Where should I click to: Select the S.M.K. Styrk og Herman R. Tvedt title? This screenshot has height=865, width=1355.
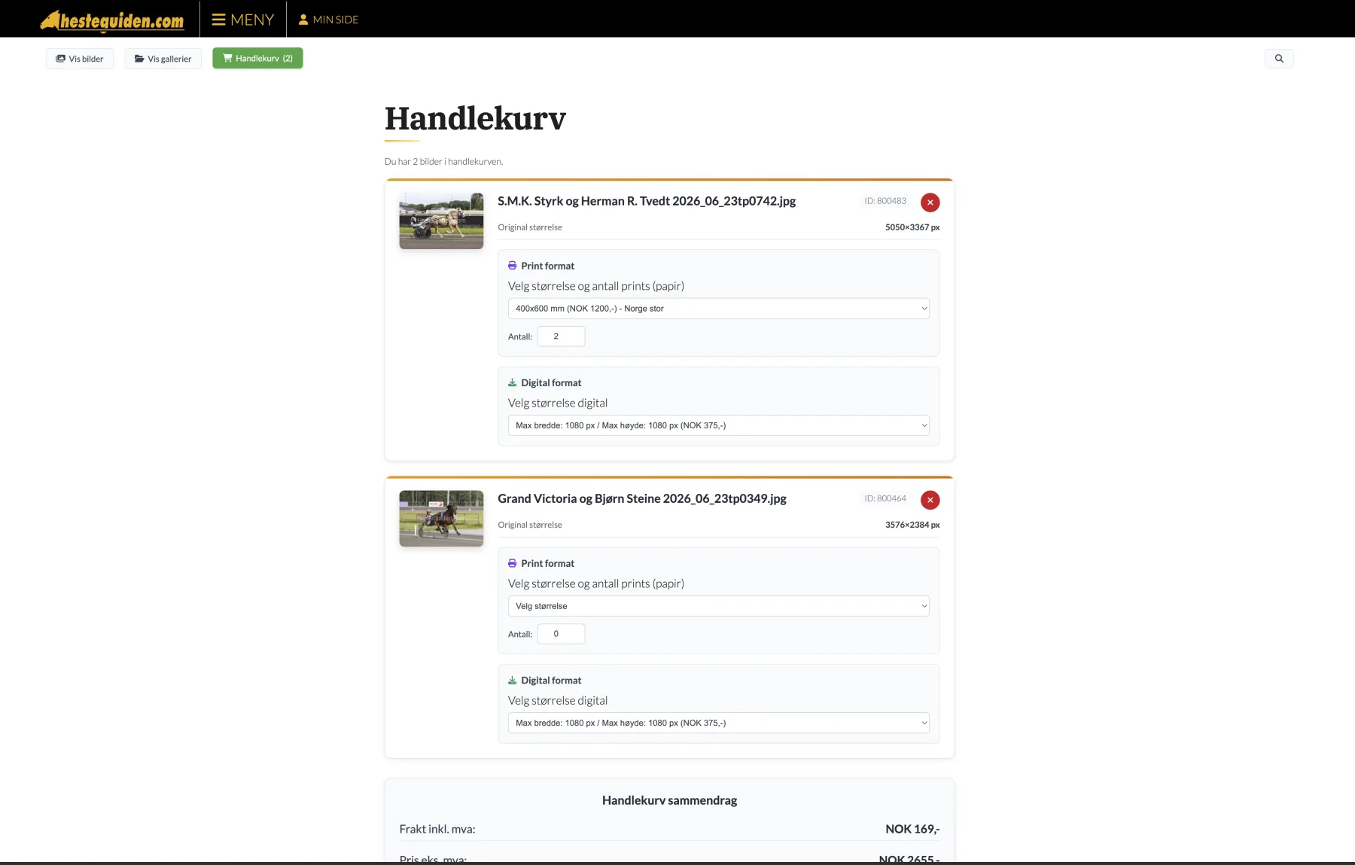pyautogui.click(x=647, y=201)
